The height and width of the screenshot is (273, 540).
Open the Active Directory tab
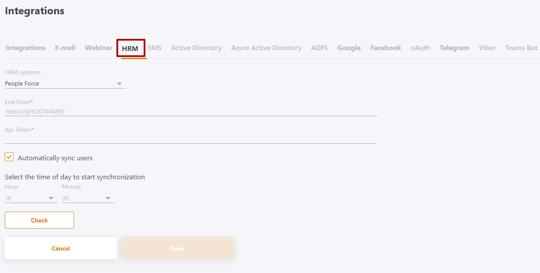coord(196,48)
